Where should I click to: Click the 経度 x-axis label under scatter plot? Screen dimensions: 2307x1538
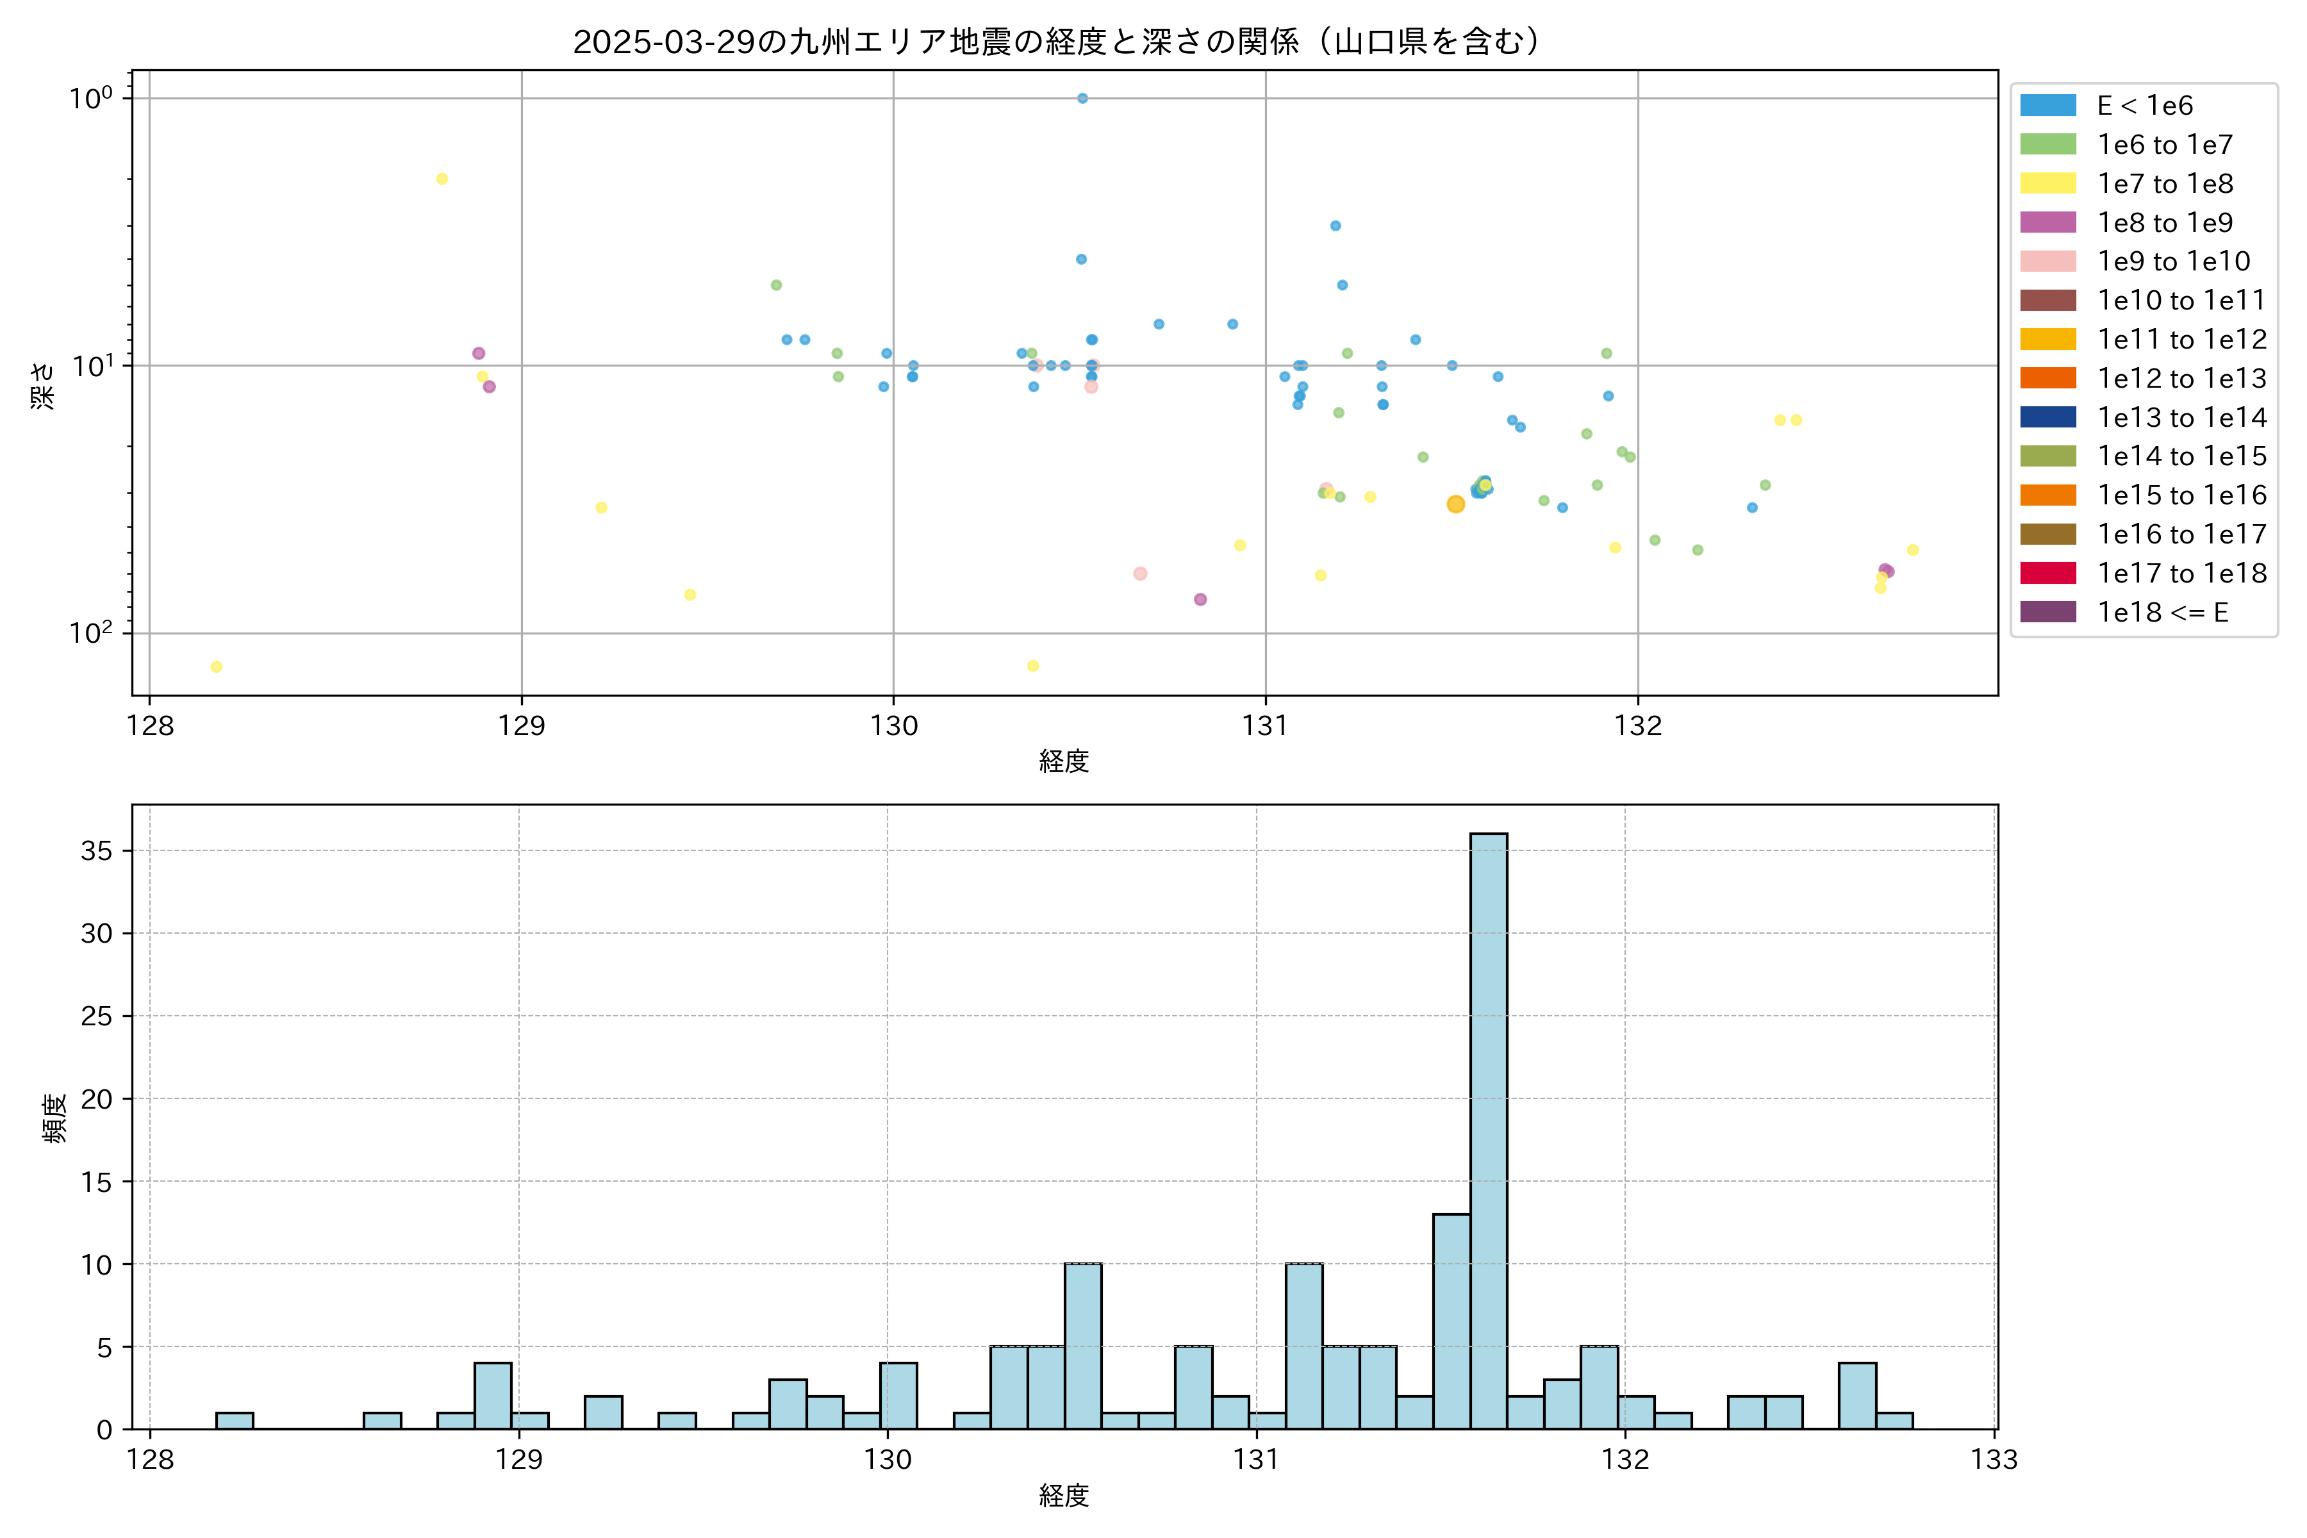tap(1063, 761)
